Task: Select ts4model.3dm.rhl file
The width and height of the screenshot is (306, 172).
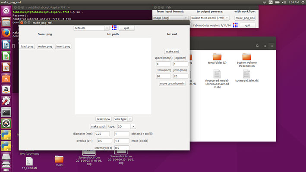Action: click(x=247, y=76)
